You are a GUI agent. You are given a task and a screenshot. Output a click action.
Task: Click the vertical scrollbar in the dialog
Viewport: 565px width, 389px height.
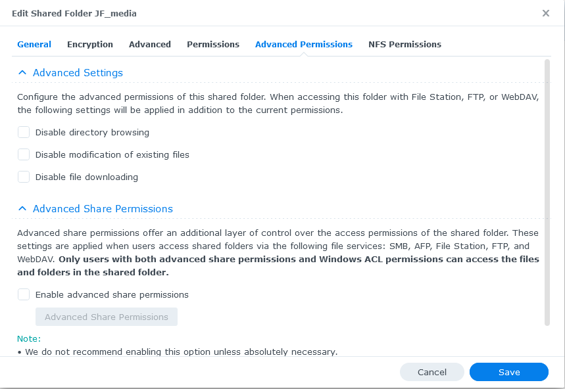point(547,192)
